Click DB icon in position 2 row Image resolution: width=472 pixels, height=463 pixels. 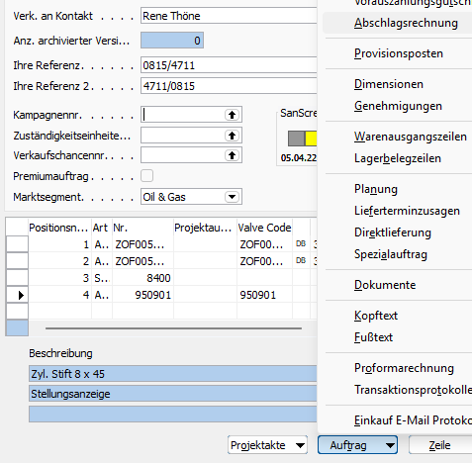click(301, 260)
